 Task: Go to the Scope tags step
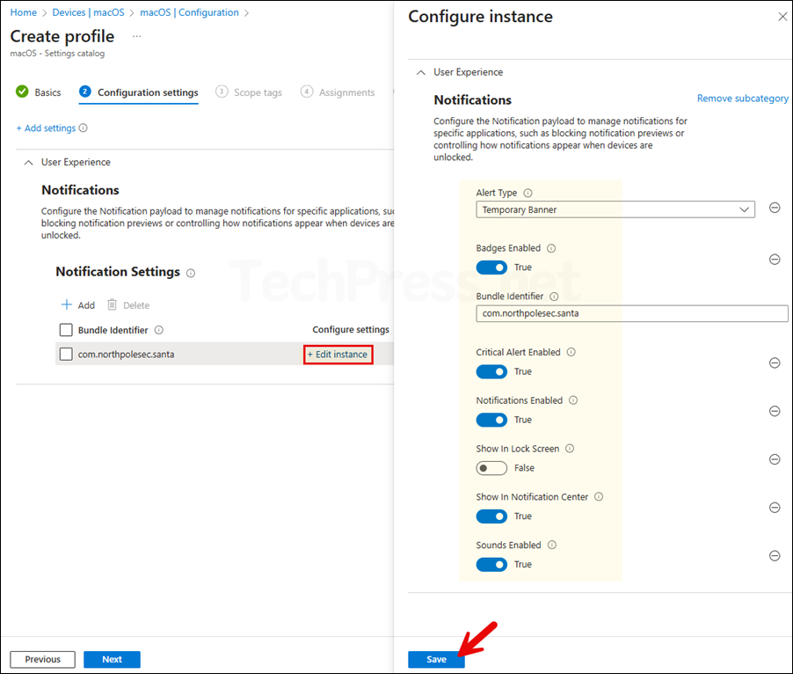249,92
